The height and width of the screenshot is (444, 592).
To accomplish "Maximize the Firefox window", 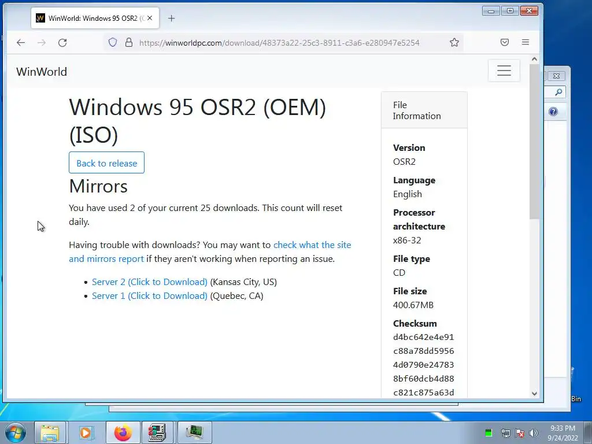I will (510, 11).
